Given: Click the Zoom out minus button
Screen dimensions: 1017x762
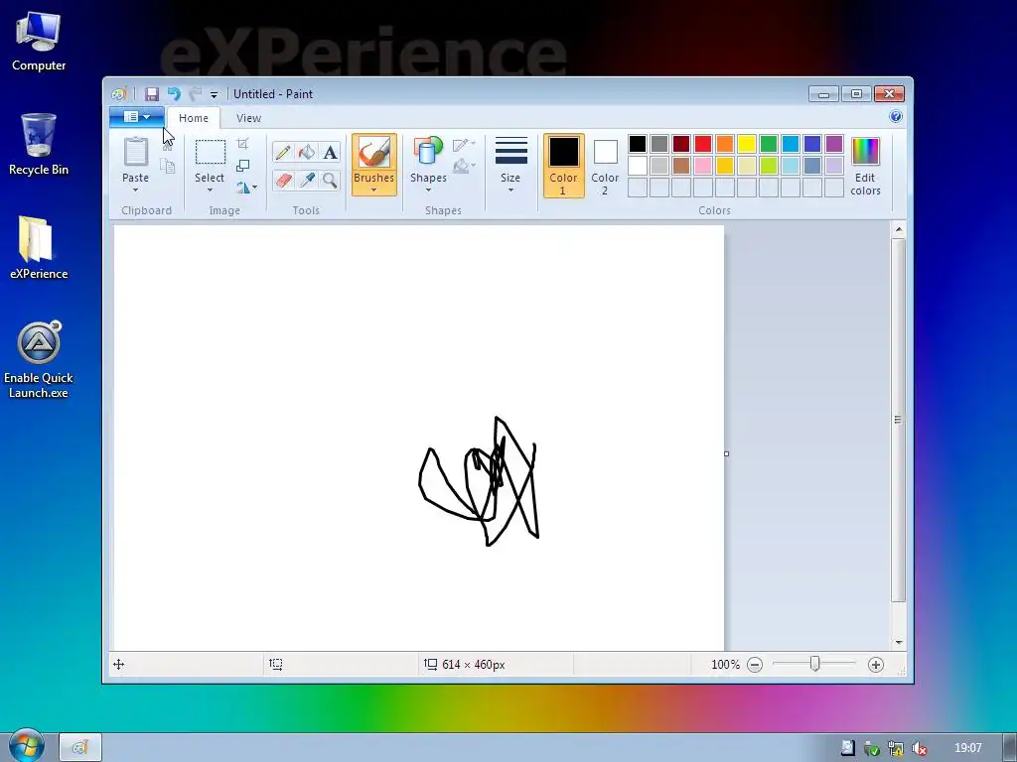Looking at the screenshot, I should point(755,665).
